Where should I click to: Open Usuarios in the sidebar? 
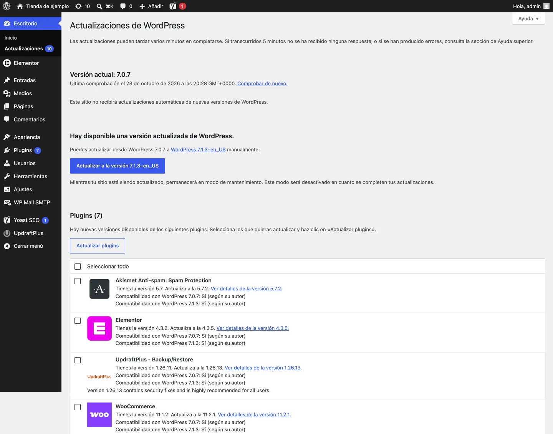[31, 163]
